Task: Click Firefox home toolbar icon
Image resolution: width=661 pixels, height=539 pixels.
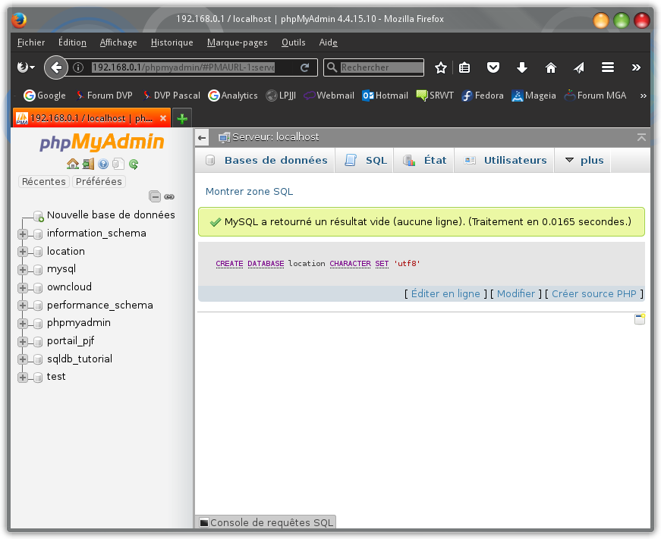Action: [x=551, y=67]
